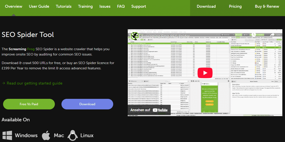Click the Watch Later clock icon
This screenshot has height=142, width=285.
(x=254, y=35)
